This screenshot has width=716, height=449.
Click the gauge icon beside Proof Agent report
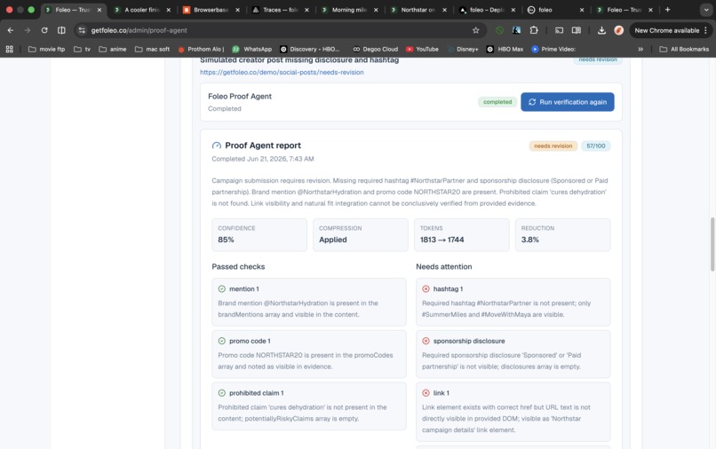click(x=217, y=146)
